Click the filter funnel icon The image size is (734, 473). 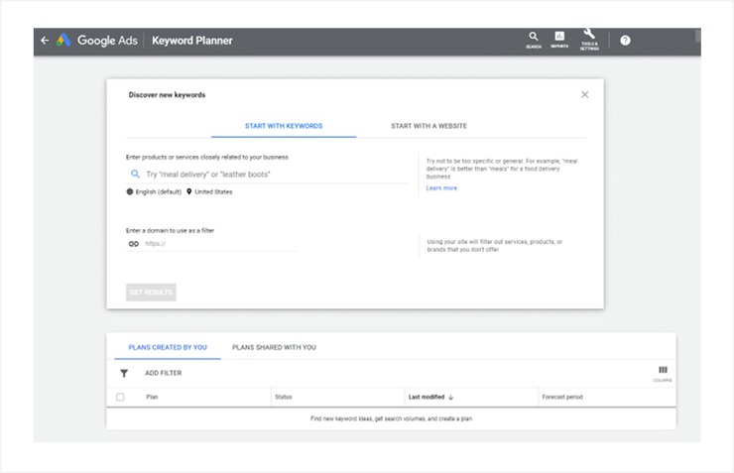pyautogui.click(x=124, y=374)
